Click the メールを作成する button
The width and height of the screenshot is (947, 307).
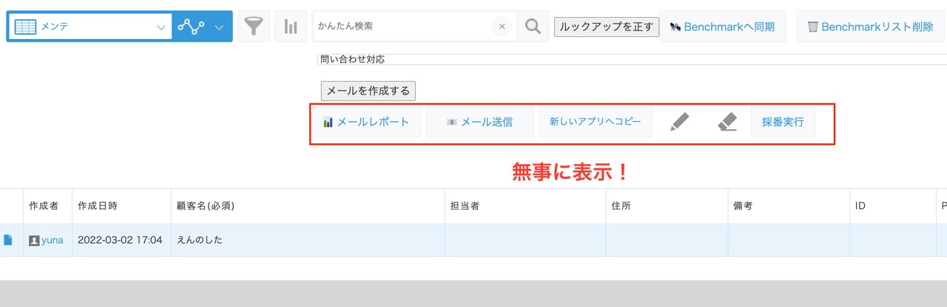tap(368, 91)
